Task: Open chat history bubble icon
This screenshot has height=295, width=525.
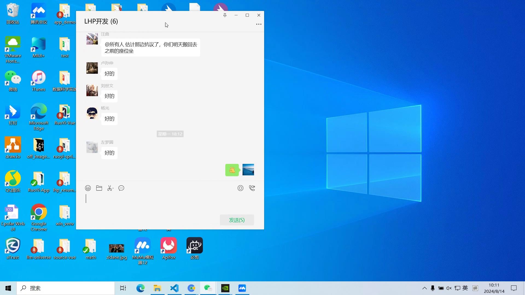Action: (121, 188)
